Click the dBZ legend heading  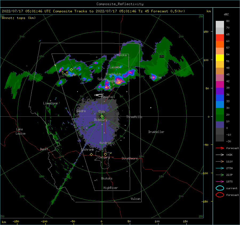click(226, 14)
